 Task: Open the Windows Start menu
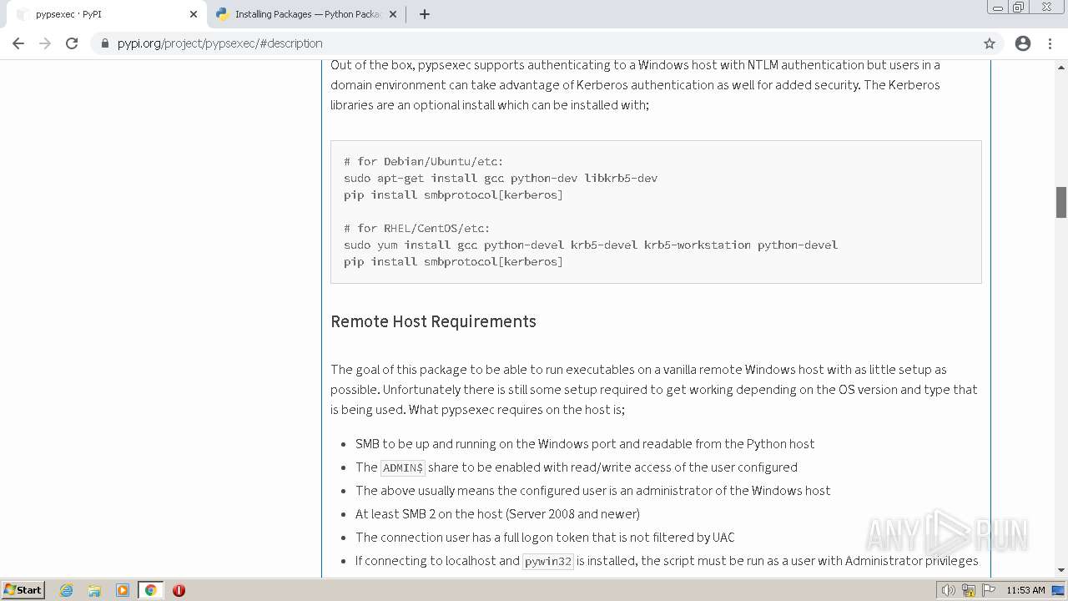coord(23,590)
